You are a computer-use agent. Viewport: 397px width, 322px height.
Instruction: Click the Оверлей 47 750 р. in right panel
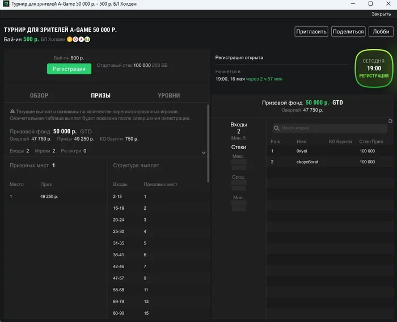[x=302, y=110]
